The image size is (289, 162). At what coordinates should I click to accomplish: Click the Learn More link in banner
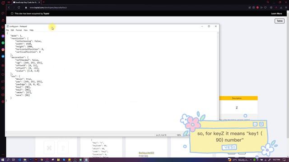point(276,13)
